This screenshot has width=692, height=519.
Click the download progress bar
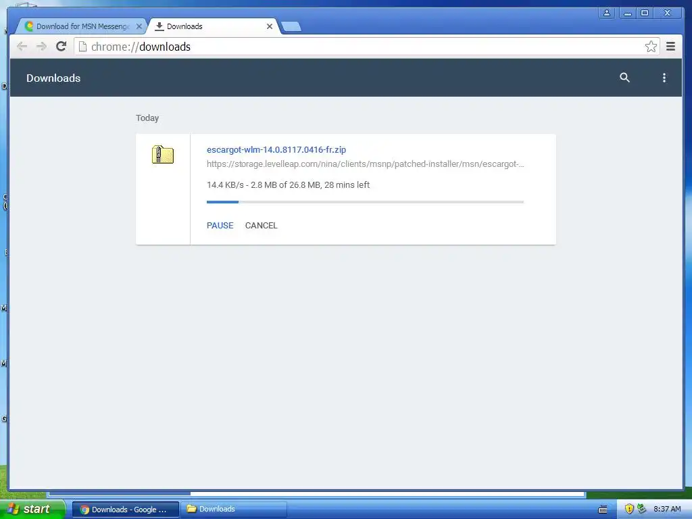[x=365, y=202]
